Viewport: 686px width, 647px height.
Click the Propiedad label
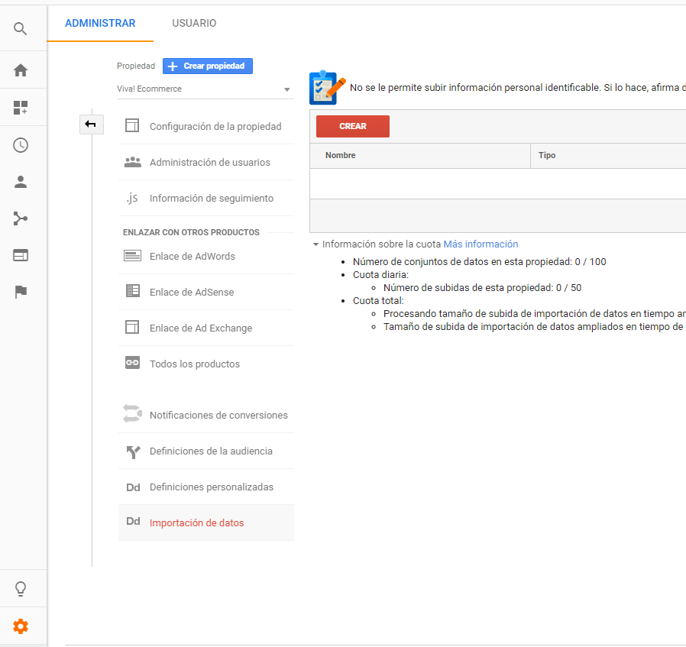pyautogui.click(x=136, y=66)
